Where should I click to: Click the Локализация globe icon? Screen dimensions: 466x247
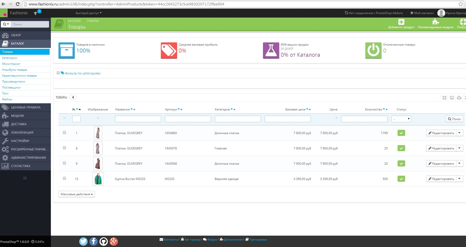[5, 133]
